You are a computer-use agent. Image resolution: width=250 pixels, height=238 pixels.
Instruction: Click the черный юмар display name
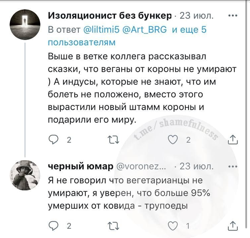coord(81,167)
